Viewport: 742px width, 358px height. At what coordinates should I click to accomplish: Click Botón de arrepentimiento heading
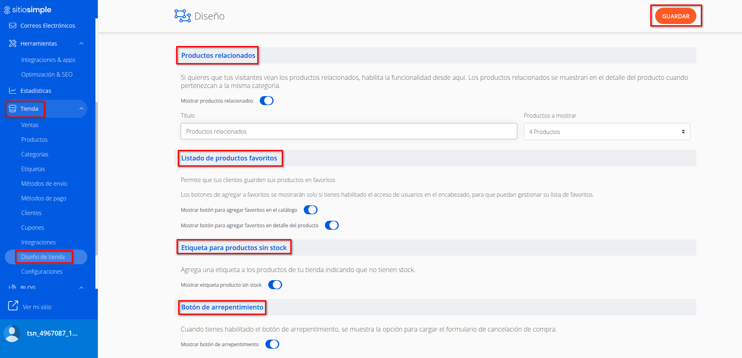click(x=222, y=307)
